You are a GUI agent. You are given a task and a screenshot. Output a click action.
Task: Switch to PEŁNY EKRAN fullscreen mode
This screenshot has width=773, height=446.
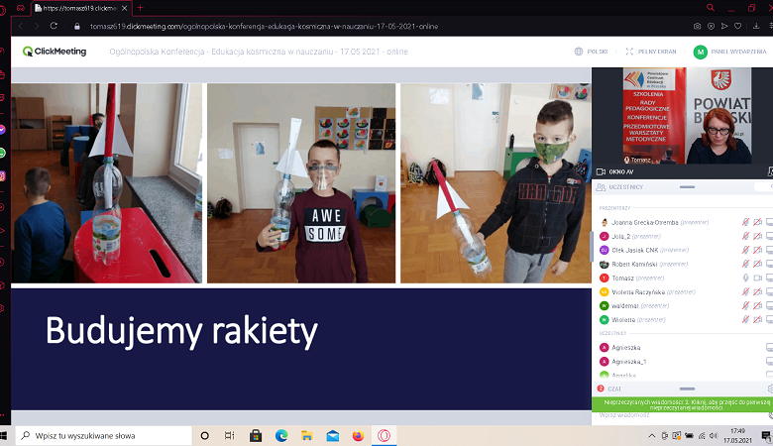point(651,52)
